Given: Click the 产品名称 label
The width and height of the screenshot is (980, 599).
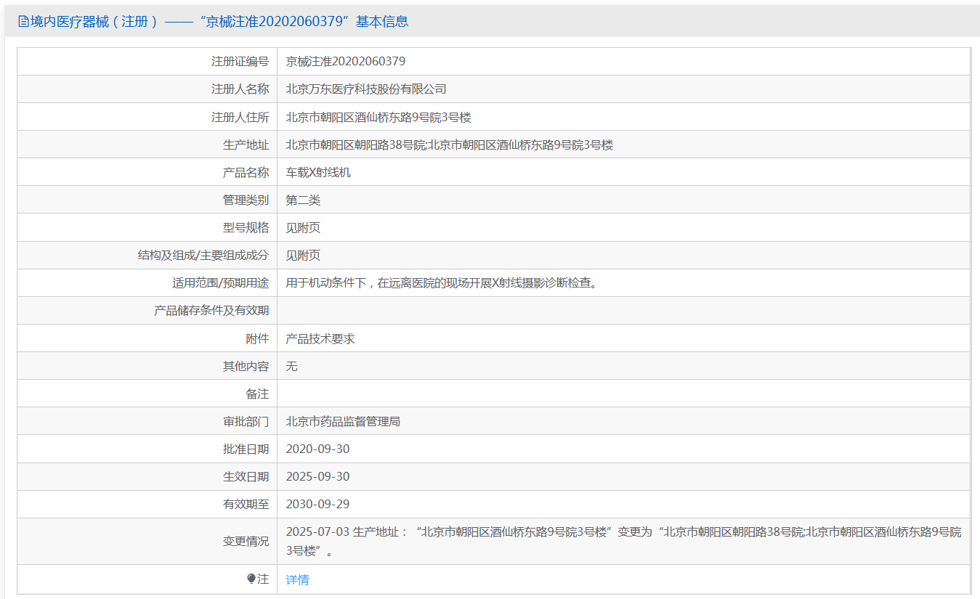Looking at the screenshot, I should pyautogui.click(x=246, y=172).
